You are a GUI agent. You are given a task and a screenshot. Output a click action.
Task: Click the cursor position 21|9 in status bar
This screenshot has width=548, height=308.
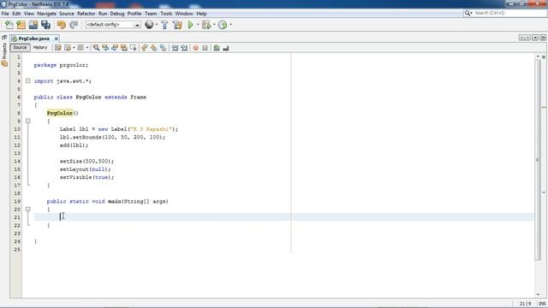click(x=525, y=304)
